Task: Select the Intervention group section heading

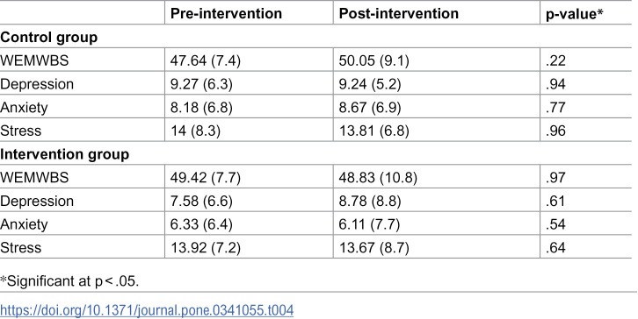Action: 65,154
